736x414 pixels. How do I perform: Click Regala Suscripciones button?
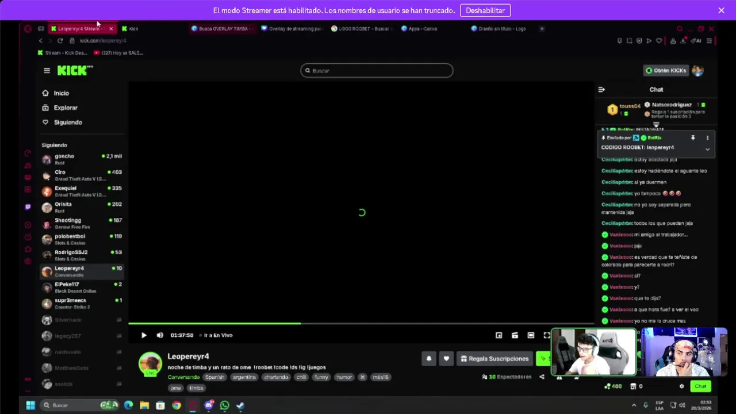point(494,359)
